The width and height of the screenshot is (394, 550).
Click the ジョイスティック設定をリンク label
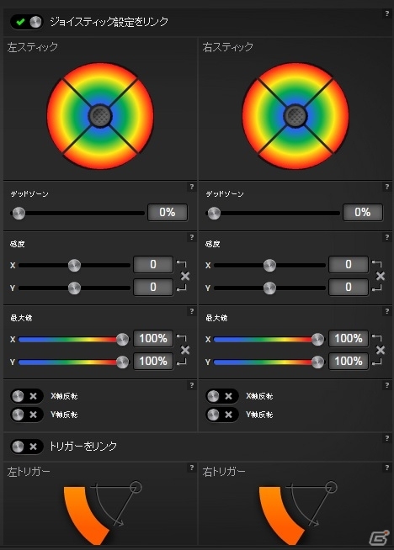click(x=109, y=22)
